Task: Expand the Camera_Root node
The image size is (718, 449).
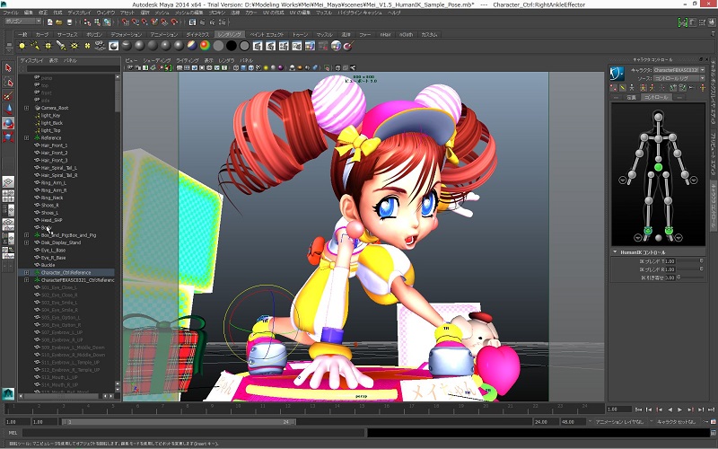Action: pos(26,108)
